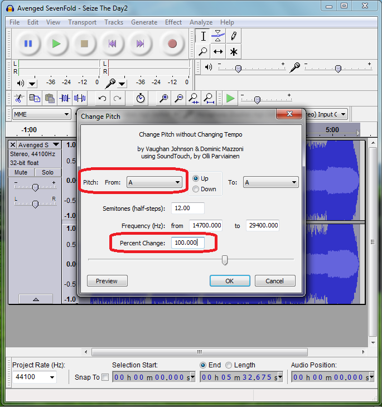Click the output speaker meter icon
382x407 pixels.
point(20,83)
